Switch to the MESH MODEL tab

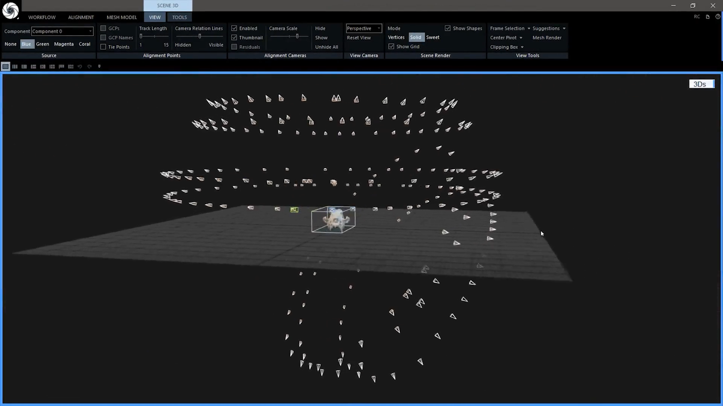click(x=122, y=17)
